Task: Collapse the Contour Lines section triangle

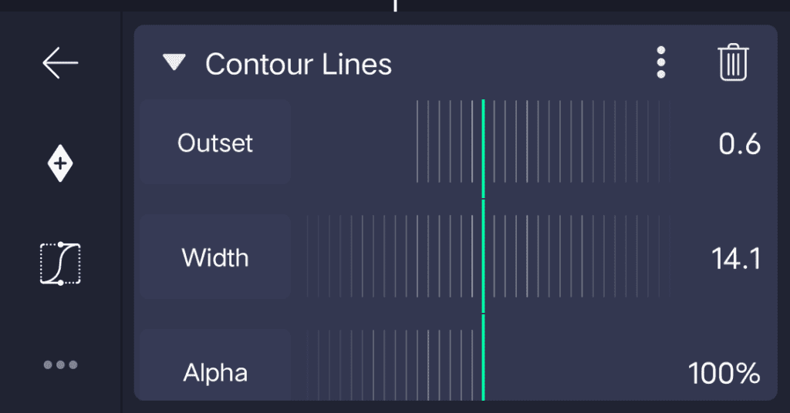Action: pos(175,62)
